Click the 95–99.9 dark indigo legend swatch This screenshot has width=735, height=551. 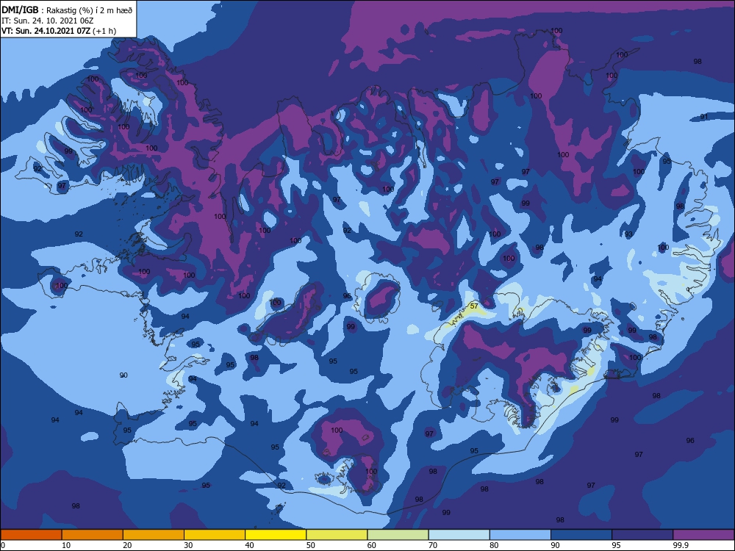(x=642, y=535)
